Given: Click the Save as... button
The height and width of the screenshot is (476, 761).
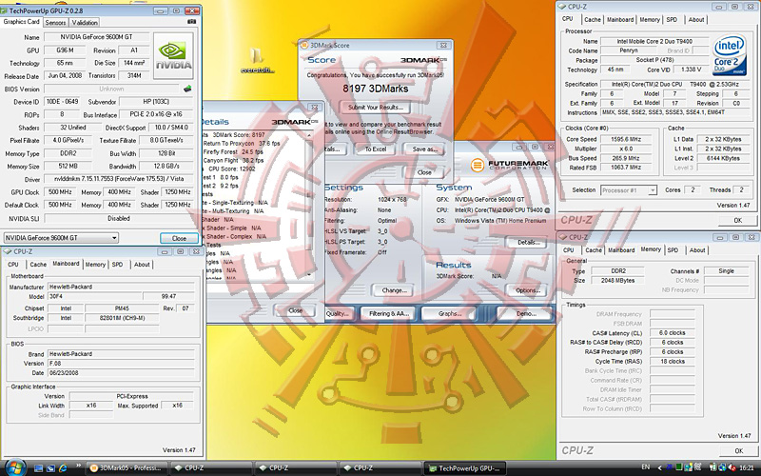Looking at the screenshot, I should pos(424,149).
